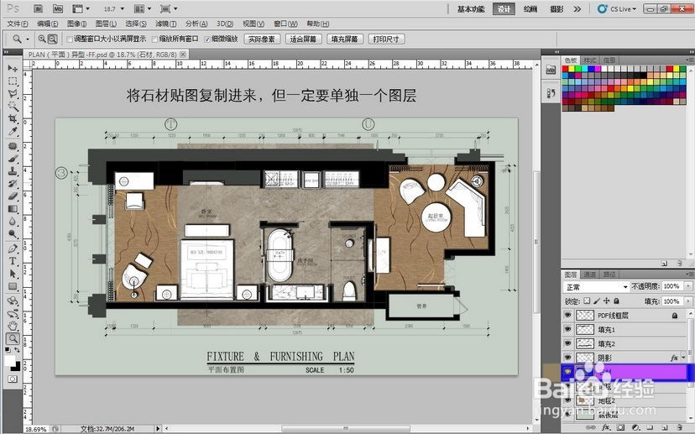Open 窗口(W) menu
The height and width of the screenshot is (434, 695).
pos(285,24)
